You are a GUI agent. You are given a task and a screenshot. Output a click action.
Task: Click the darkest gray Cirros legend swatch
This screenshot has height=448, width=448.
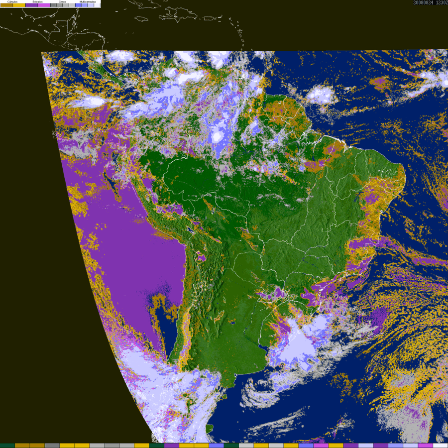(53, 5)
